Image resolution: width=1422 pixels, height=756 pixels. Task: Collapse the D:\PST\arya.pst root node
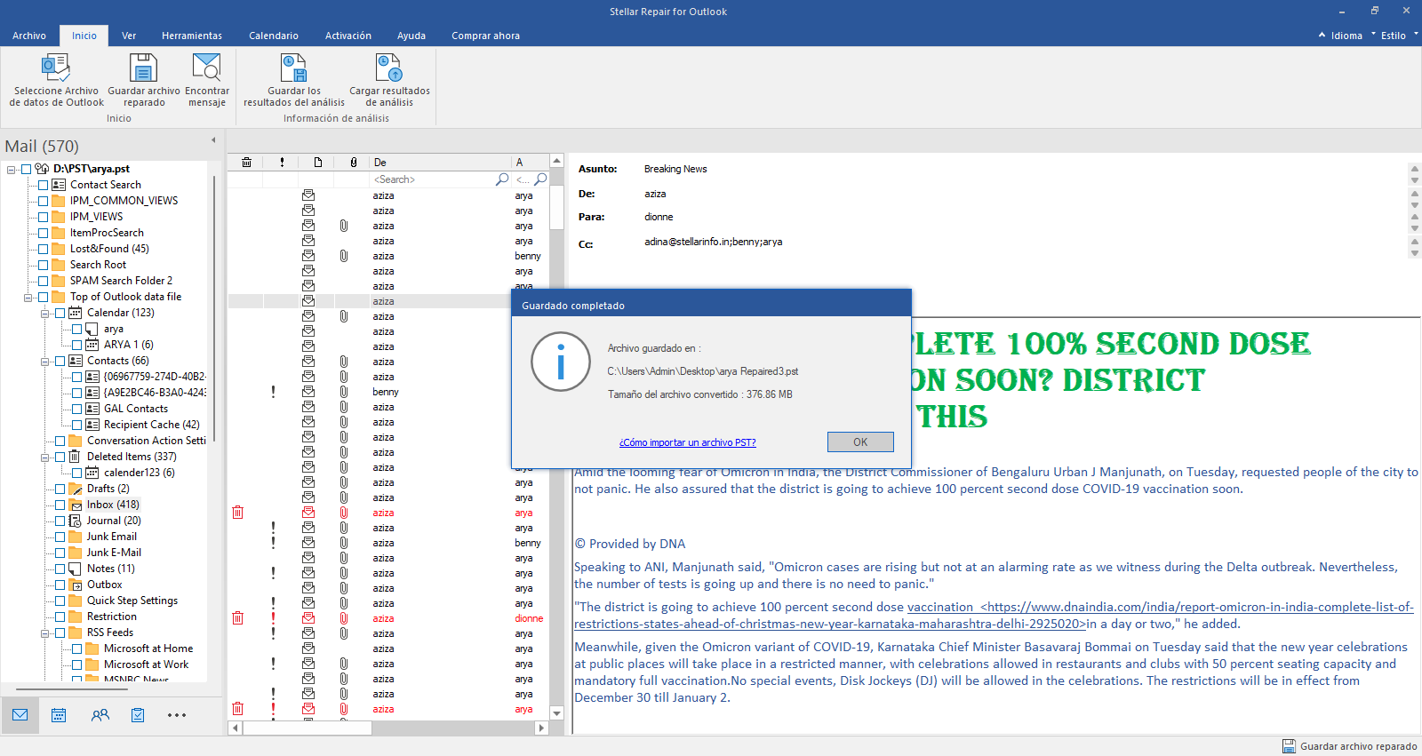pos(12,169)
